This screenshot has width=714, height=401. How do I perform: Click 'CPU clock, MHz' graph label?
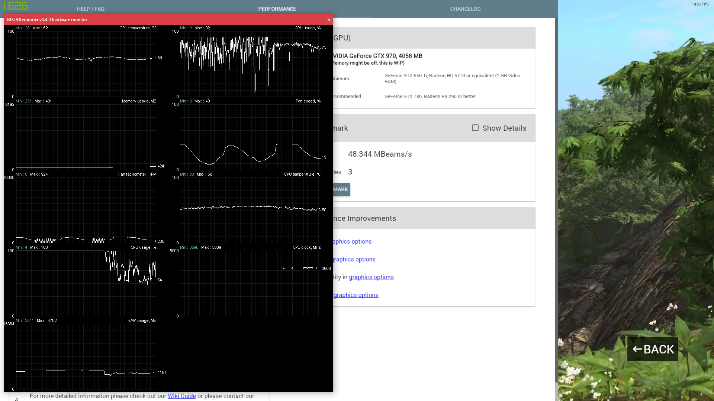point(306,247)
